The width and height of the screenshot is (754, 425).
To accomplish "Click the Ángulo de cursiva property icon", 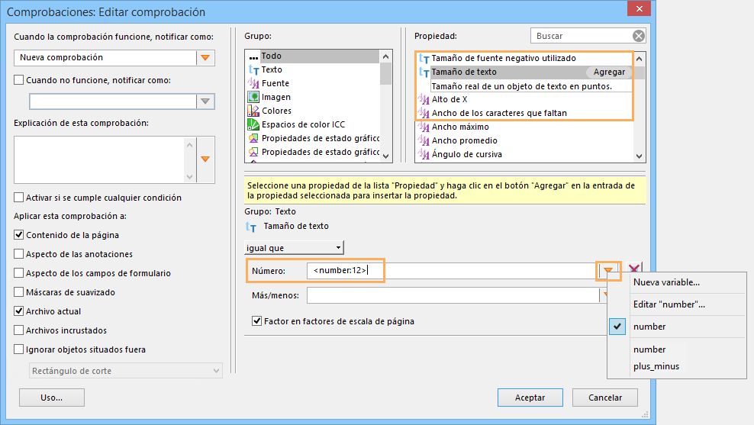I will tap(424, 154).
